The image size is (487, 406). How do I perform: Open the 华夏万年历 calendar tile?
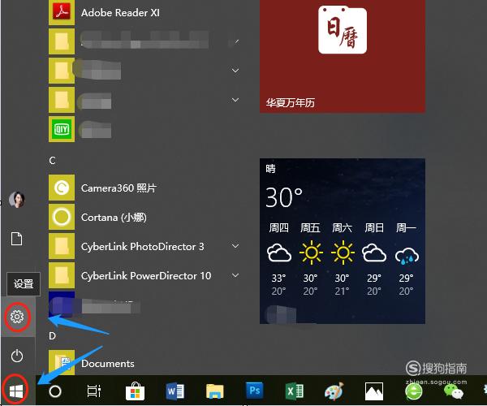tap(343, 56)
